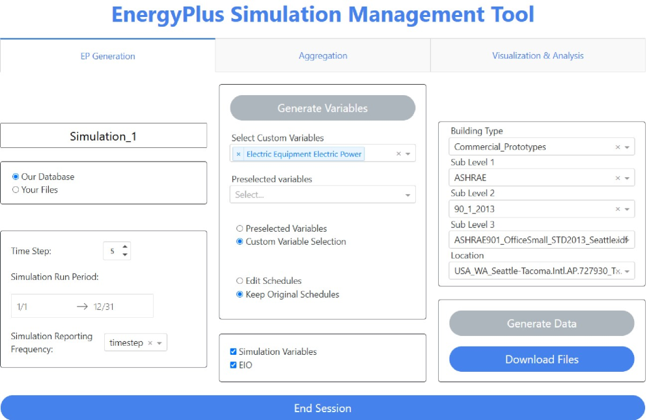This screenshot has width=649, height=420.
Task: Select the Edit Schedules radio option
Action: tap(240, 281)
